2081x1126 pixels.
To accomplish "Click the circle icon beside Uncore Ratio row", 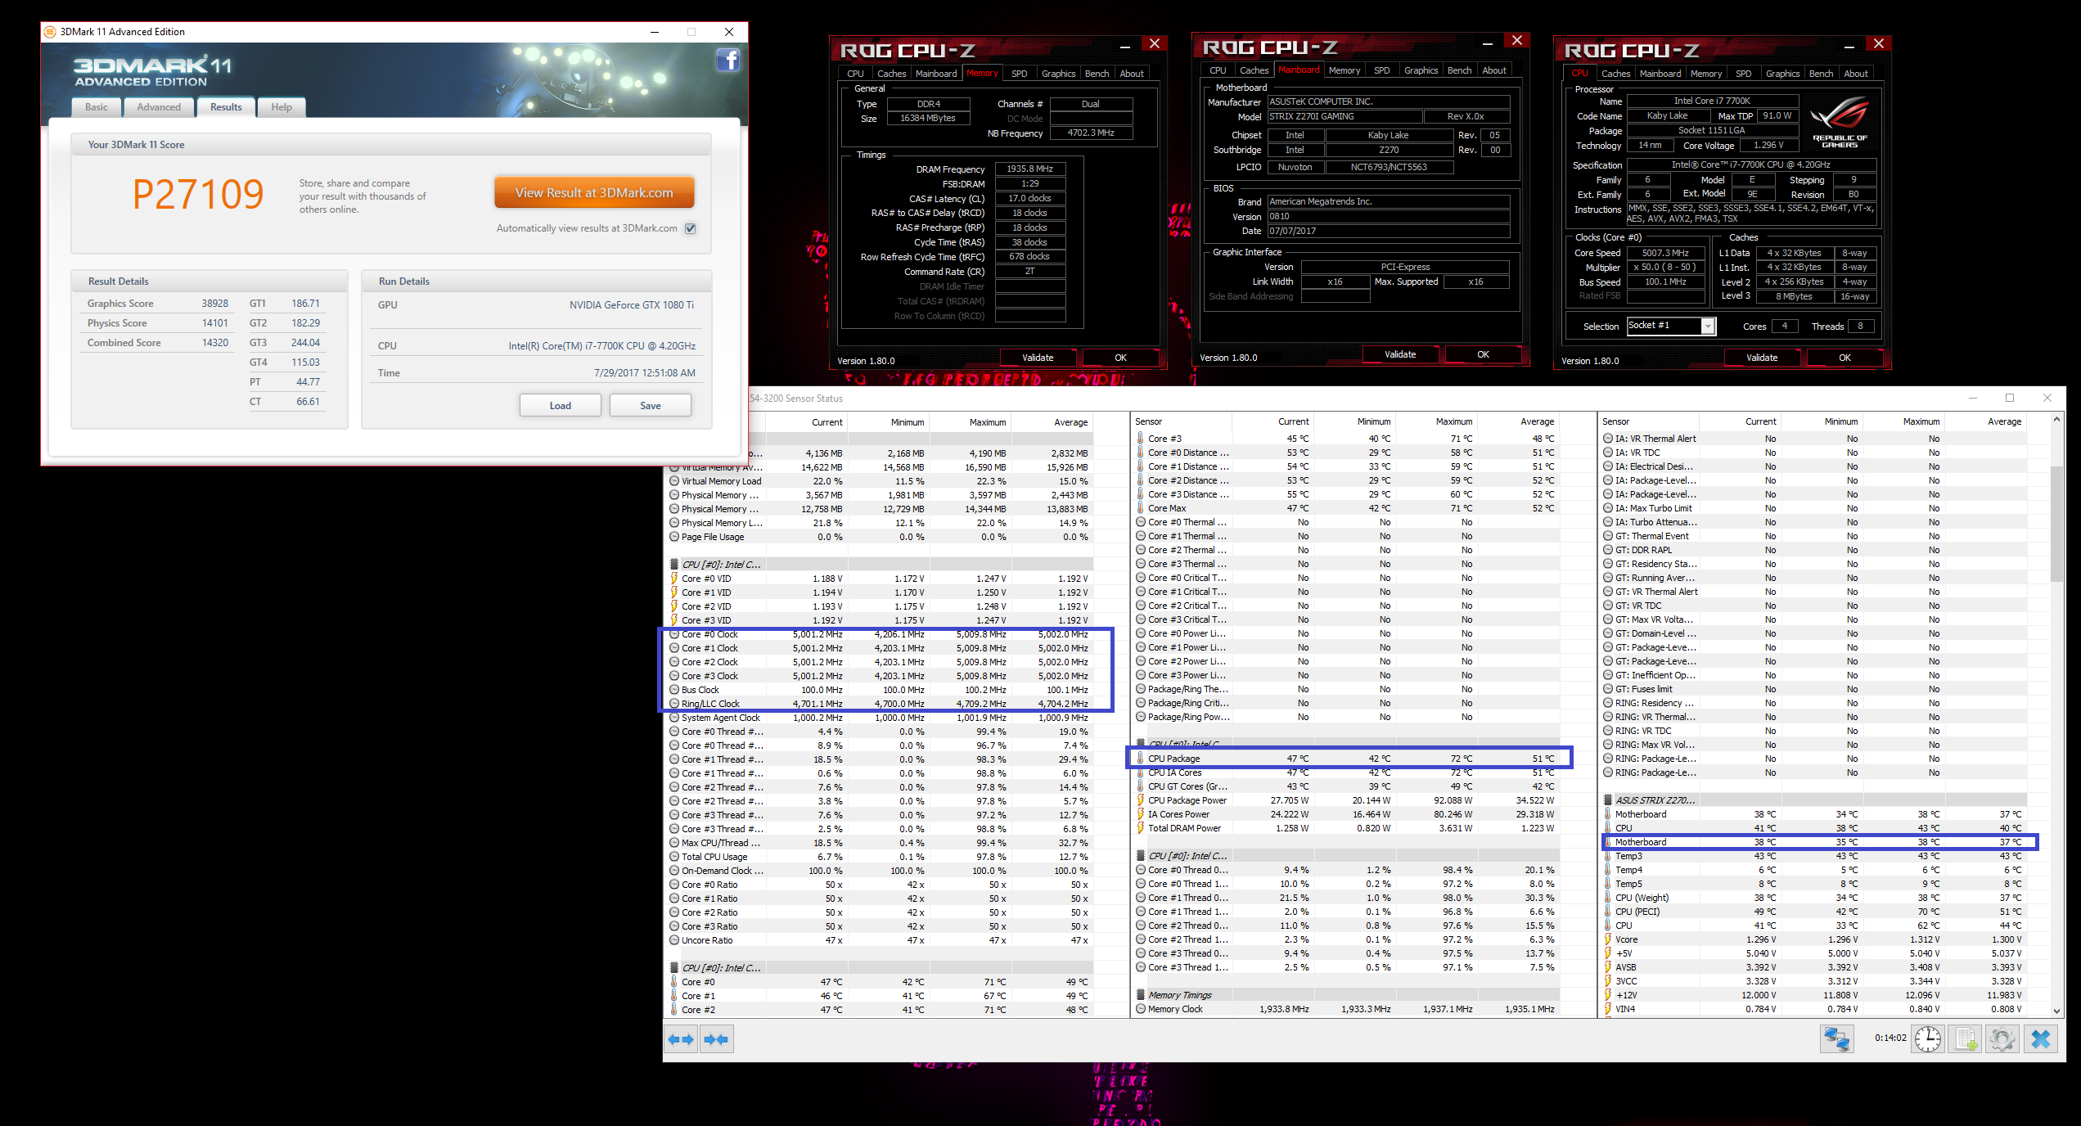I will pyautogui.click(x=674, y=940).
